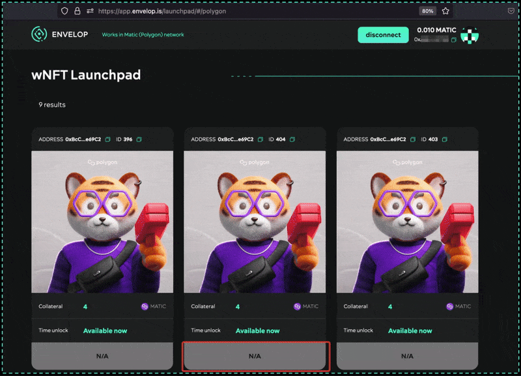Click the padlock icon in the address bar
Screen dimensions: 521x376
tap(77, 11)
